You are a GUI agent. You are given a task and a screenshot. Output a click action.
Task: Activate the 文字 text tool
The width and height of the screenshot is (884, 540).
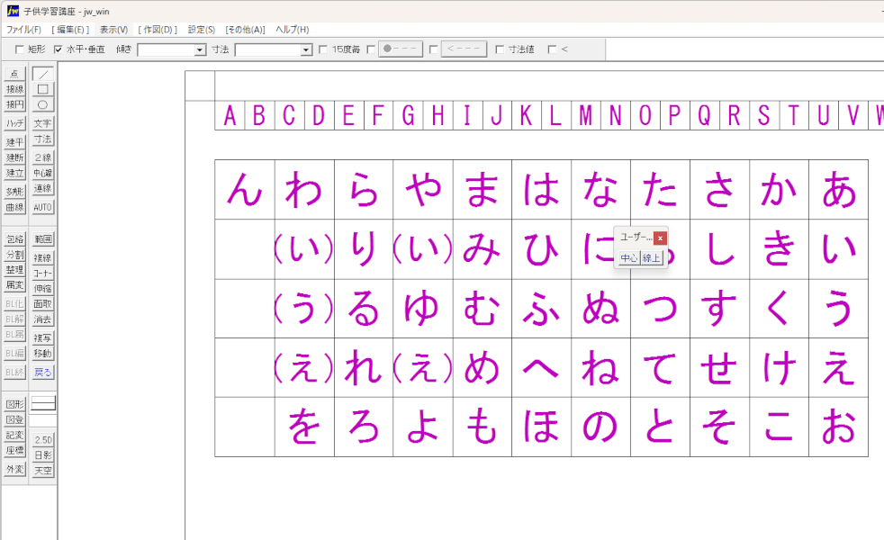pyautogui.click(x=43, y=123)
